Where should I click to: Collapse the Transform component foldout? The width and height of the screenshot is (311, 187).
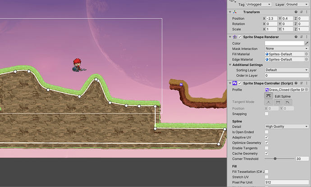(230, 12)
